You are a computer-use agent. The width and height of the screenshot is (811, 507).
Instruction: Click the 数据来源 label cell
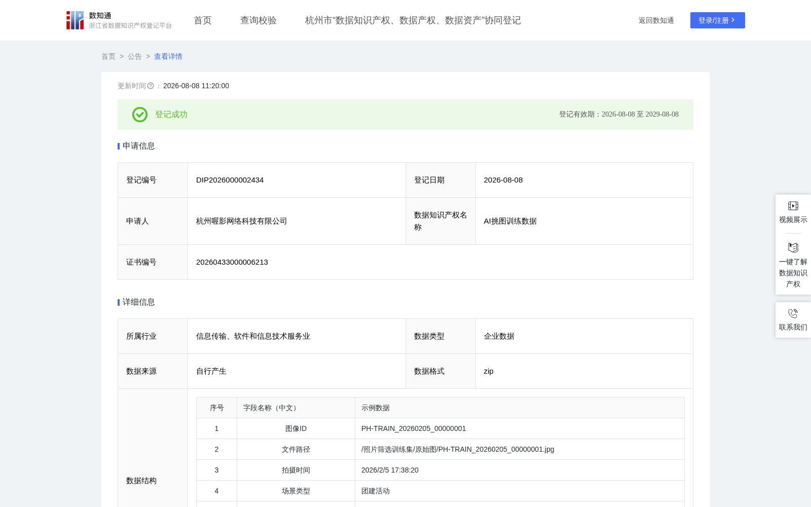(x=153, y=371)
